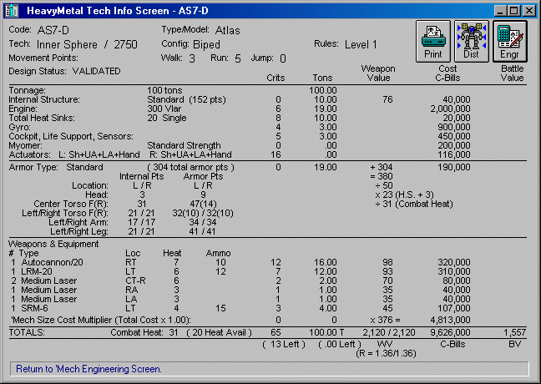Click the Weapons & Equipment section header

[53, 244]
